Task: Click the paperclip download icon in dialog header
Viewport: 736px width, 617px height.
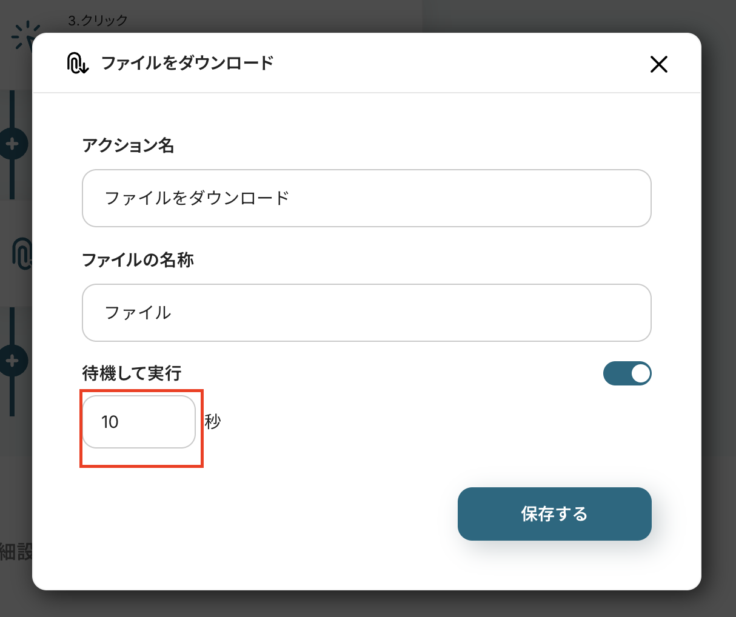Action: (78, 63)
